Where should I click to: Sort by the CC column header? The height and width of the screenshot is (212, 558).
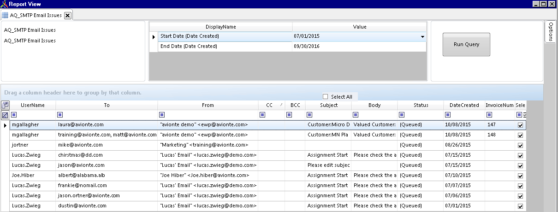[271, 105]
